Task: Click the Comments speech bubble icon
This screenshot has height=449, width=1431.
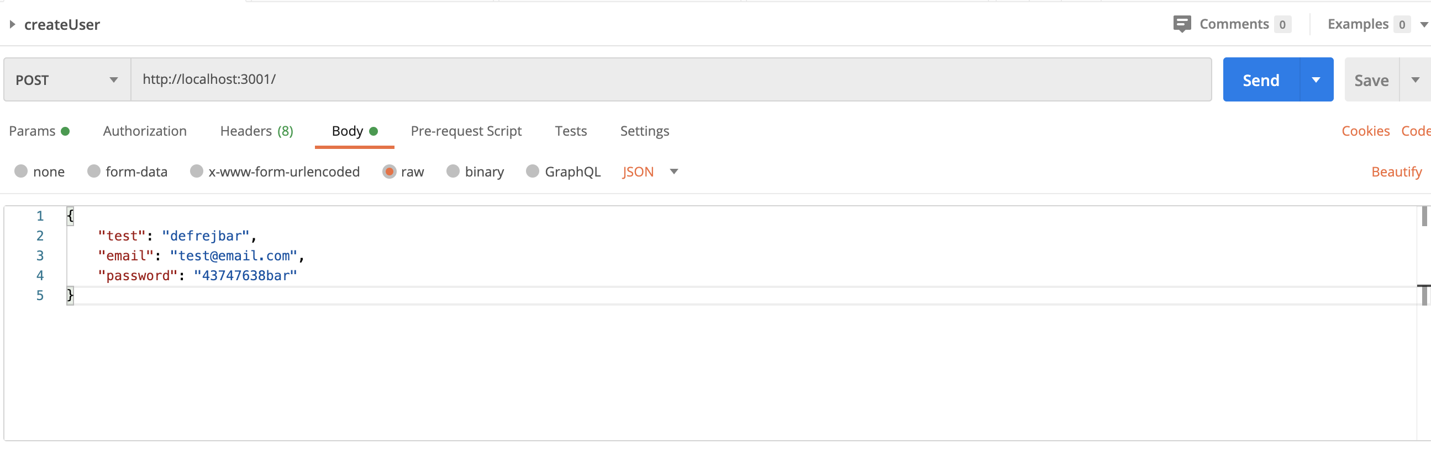Action: [1182, 24]
